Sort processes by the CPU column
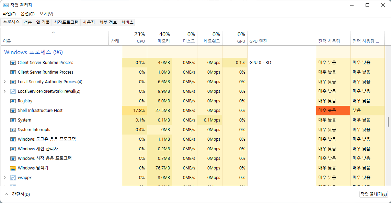This screenshot has width=391, height=203. 140,38
